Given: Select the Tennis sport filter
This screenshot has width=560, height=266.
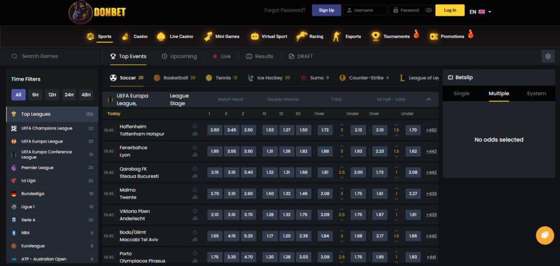Looking at the screenshot, I should tap(221, 78).
